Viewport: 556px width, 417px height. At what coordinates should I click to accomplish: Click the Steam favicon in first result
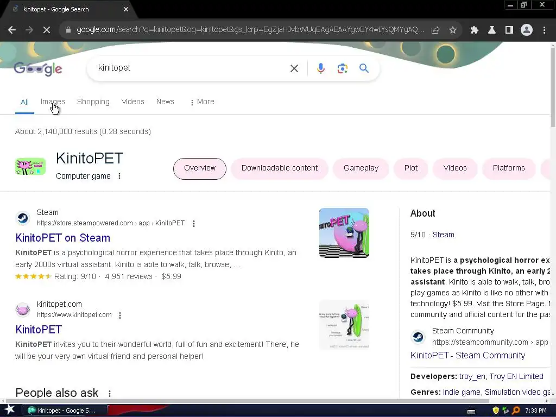coord(23,218)
